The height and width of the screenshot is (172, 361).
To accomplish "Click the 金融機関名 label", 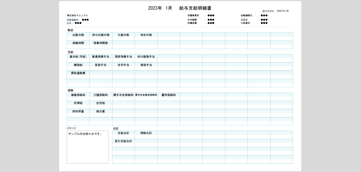I will (x=246, y=16).
